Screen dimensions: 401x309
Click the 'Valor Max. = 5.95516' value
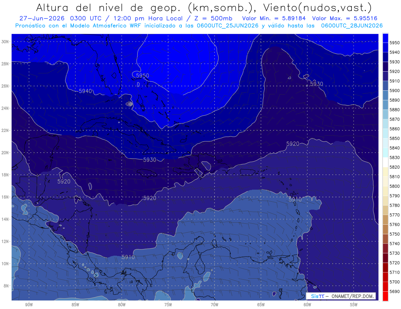(345, 19)
